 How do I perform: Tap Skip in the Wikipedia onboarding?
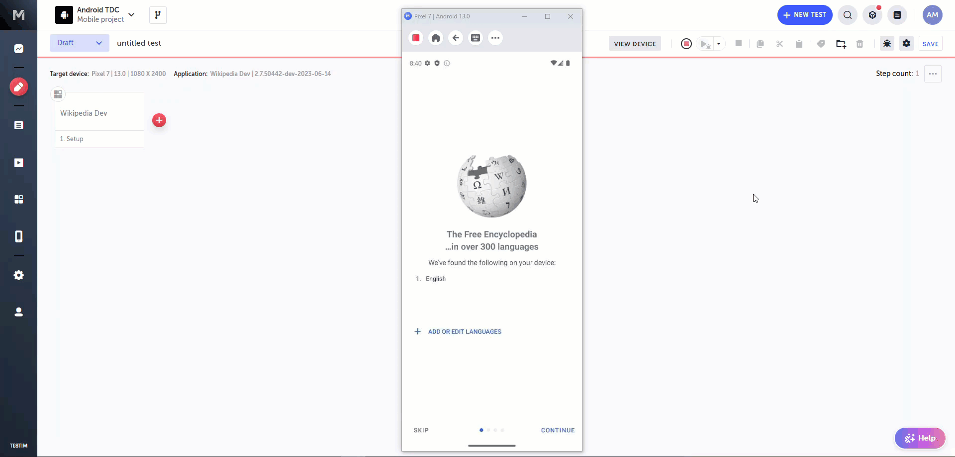pos(421,430)
